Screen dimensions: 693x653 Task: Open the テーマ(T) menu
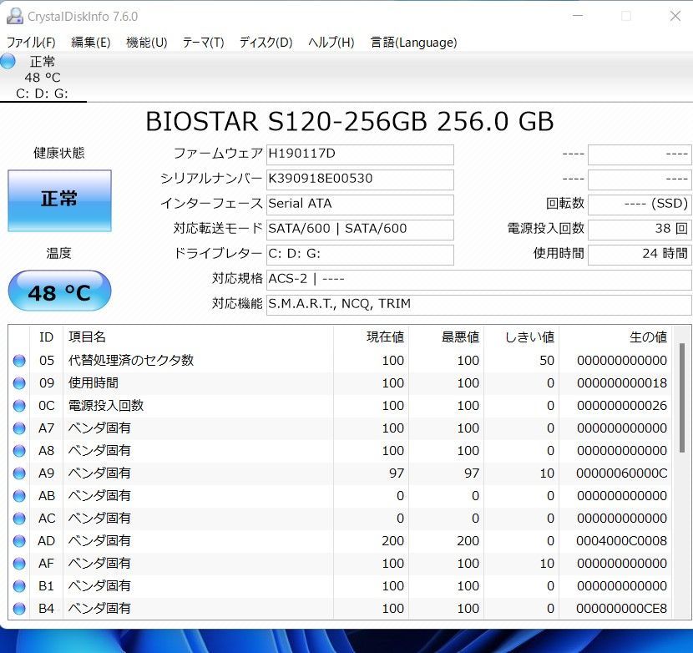click(203, 43)
